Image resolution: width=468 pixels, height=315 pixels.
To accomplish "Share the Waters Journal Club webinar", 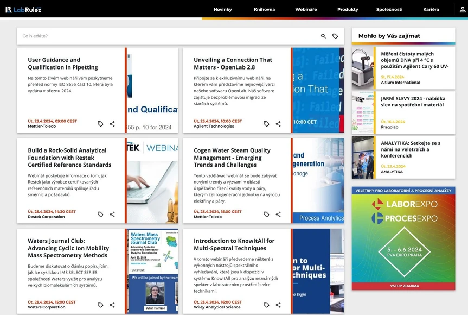I will coord(112,305).
